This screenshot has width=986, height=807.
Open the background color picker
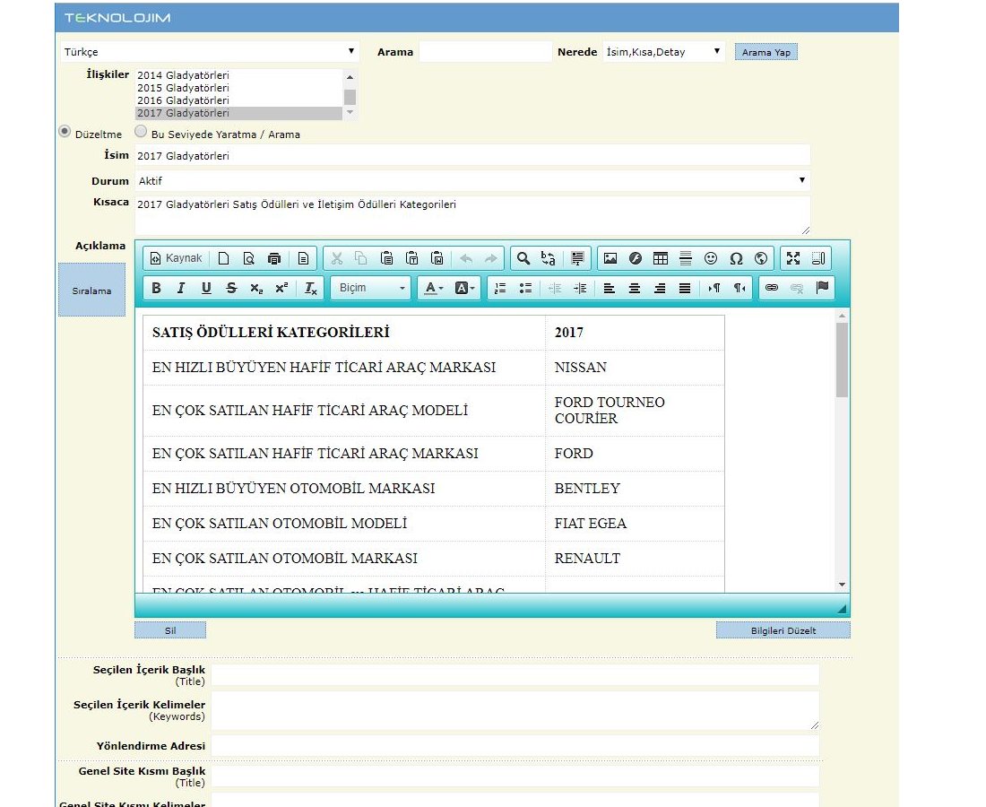pos(464,288)
